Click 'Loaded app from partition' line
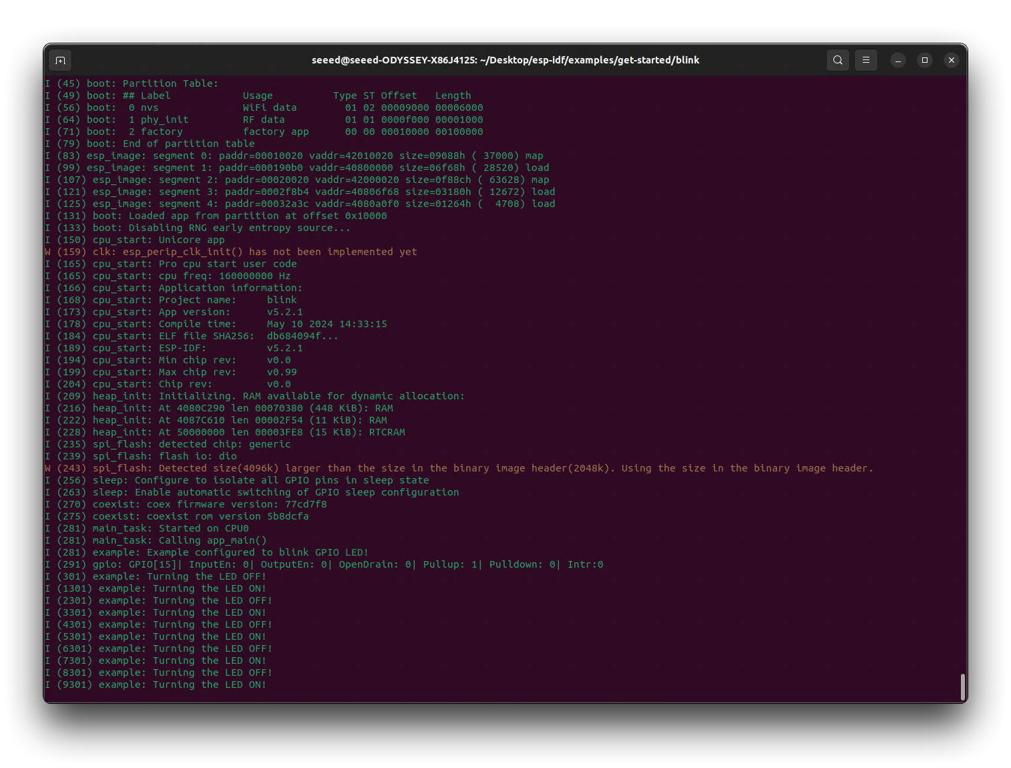 point(216,216)
